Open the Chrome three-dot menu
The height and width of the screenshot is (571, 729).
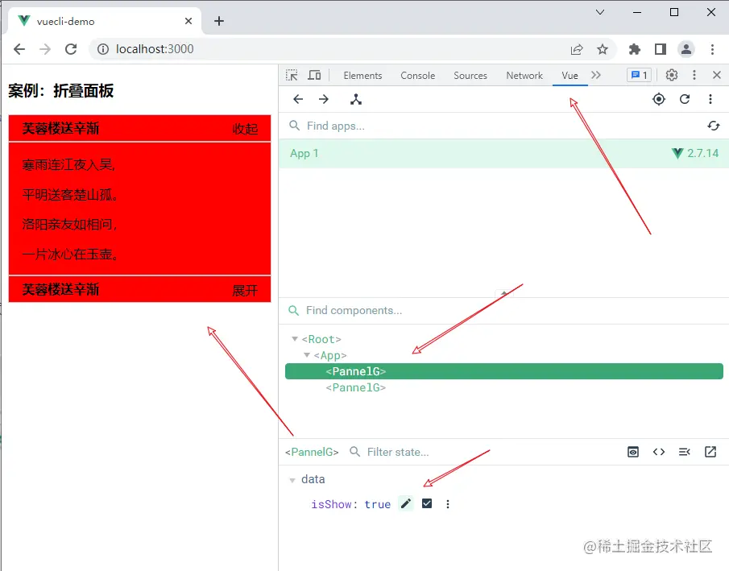point(712,49)
